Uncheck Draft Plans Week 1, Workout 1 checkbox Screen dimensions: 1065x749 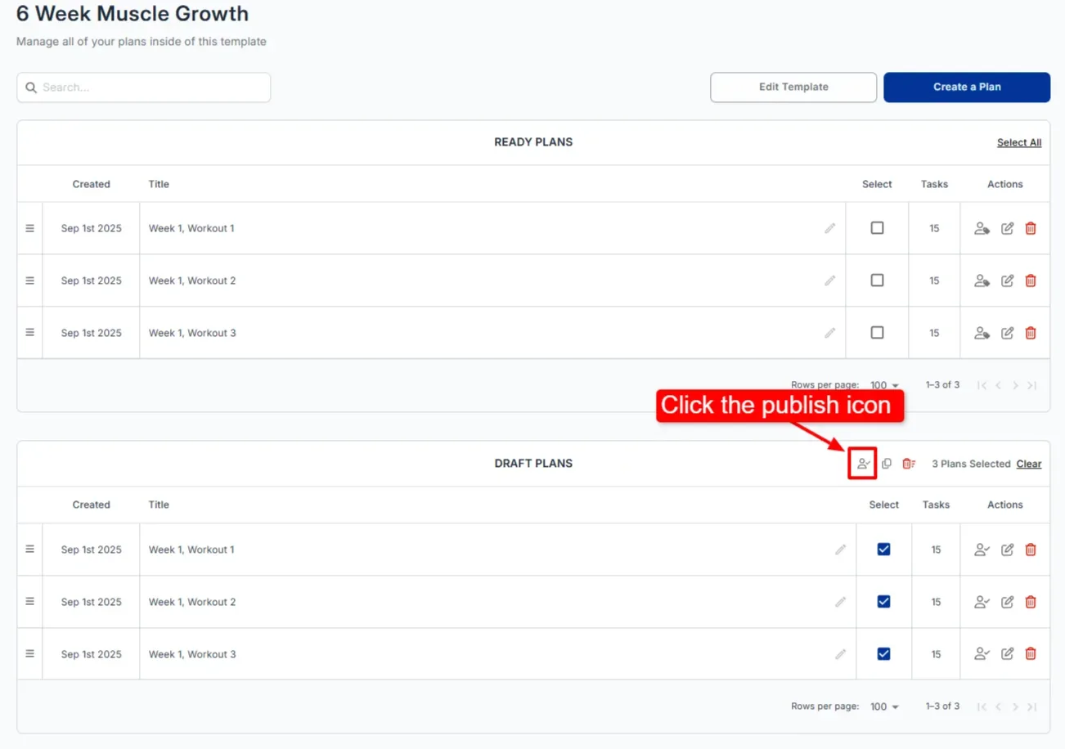point(883,549)
